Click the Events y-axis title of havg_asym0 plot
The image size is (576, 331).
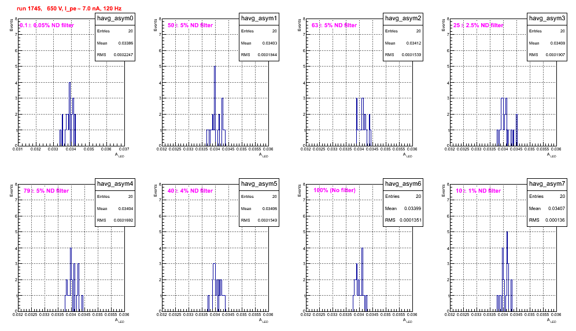[12, 25]
